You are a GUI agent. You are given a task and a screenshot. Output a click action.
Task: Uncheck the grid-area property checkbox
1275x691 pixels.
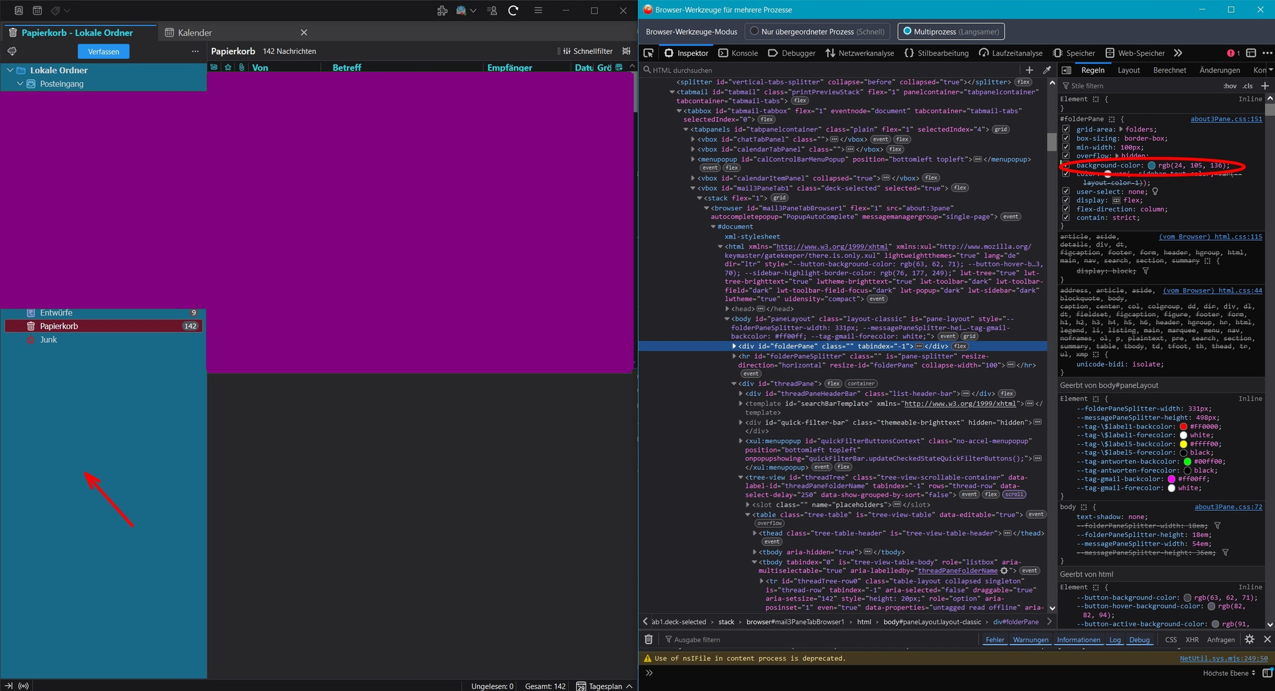[x=1066, y=130]
